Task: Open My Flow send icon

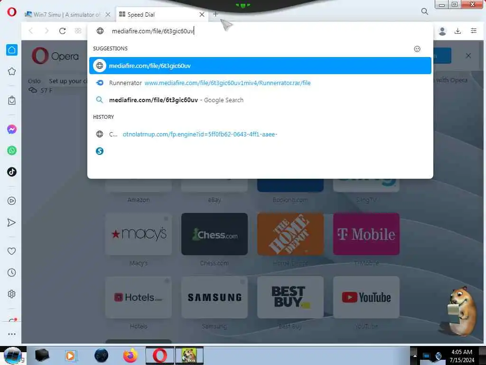Action: click(x=11, y=222)
